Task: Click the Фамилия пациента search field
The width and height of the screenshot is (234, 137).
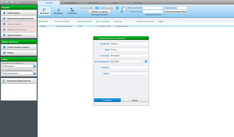Action: coord(153,8)
